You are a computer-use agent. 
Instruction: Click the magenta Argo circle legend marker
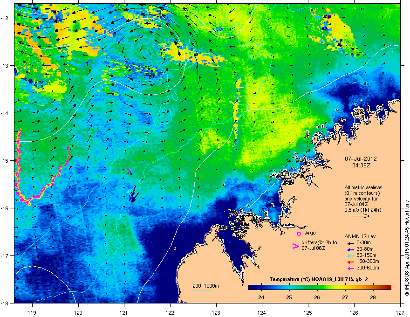[299, 234]
